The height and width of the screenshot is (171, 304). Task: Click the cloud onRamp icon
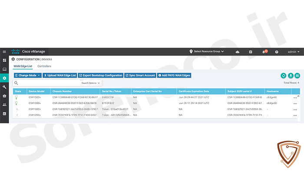237,52
